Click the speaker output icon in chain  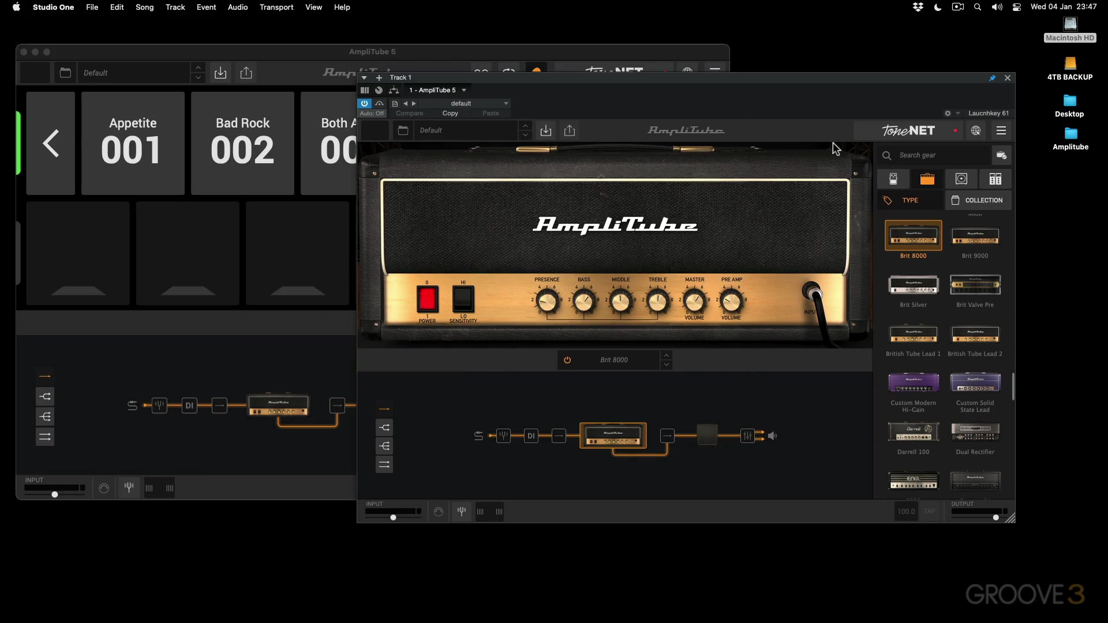(773, 436)
